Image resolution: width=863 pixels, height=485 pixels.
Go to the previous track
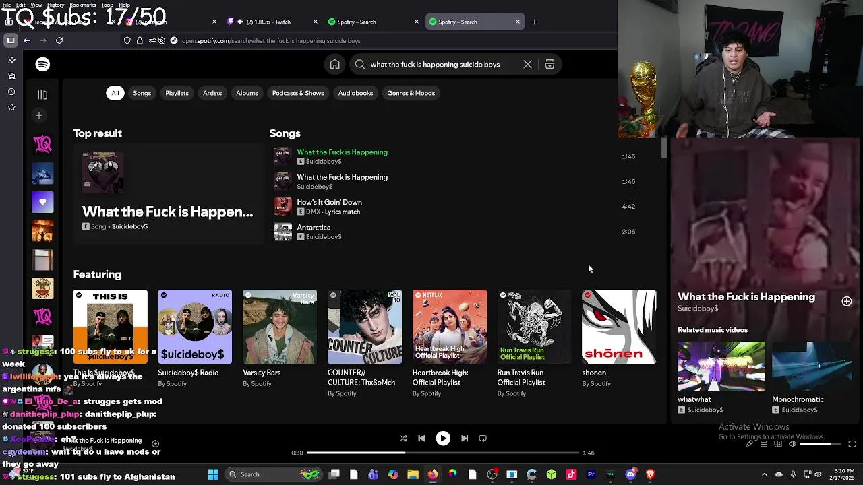421,439
